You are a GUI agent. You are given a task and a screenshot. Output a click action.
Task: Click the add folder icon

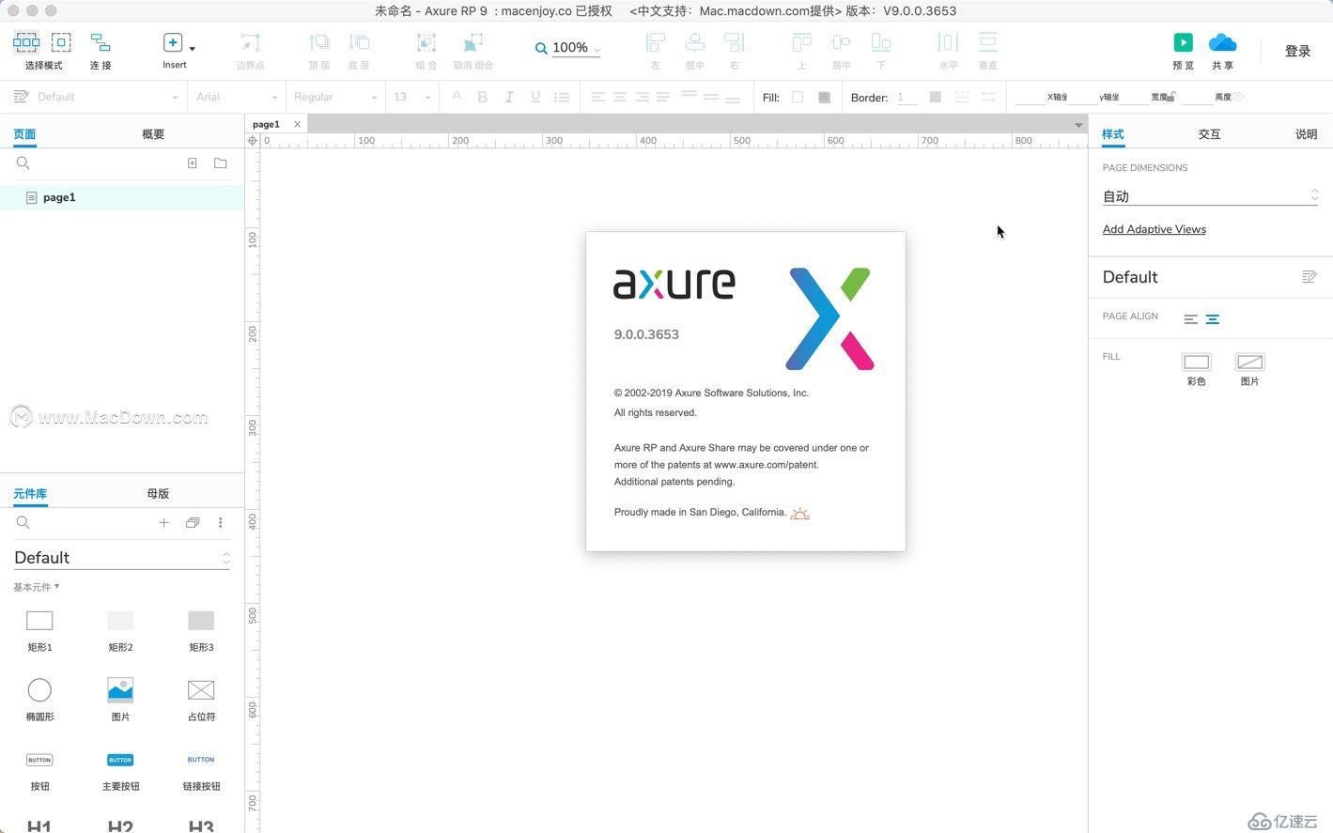(221, 163)
